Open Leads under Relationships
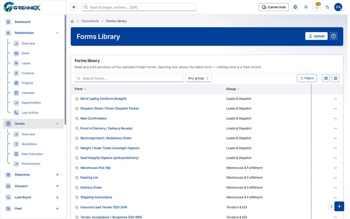The width and height of the screenshot is (350, 219). coord(26,63)
